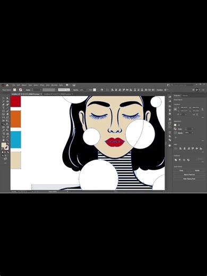Open the Type menu
Viewport: 207px width, 276px height.
click(30, 85)
